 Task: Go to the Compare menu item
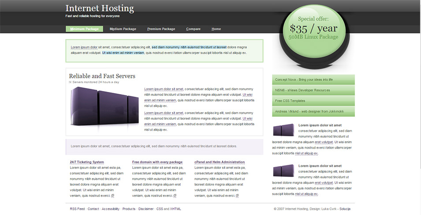point(193,29)
